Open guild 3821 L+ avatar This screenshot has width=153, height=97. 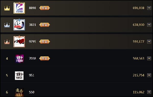coord(19,25)
